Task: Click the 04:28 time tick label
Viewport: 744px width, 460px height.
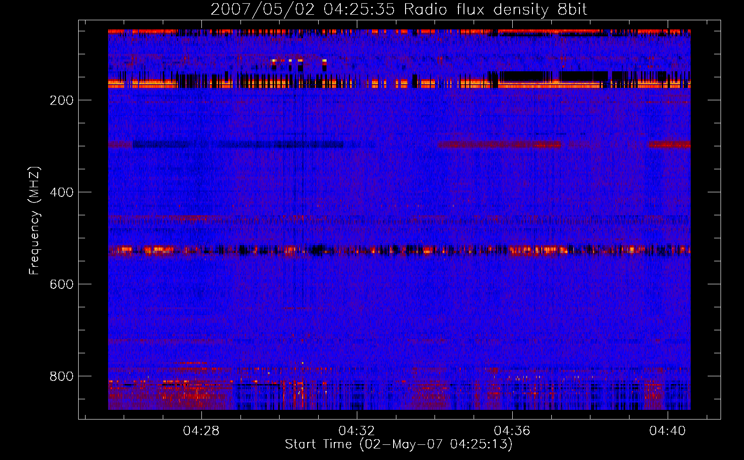Action: [201, 431]
